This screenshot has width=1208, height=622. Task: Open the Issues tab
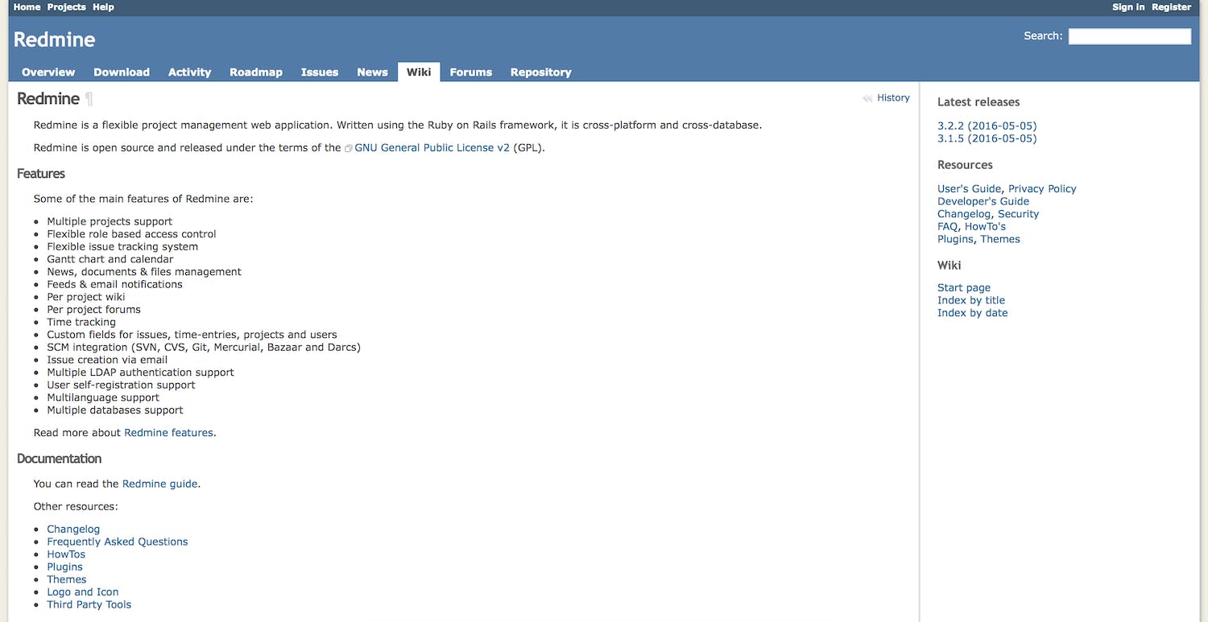(x=319, y=72)
